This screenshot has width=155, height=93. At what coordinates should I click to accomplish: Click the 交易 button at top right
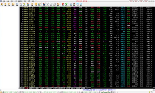[x=141, y=1]
